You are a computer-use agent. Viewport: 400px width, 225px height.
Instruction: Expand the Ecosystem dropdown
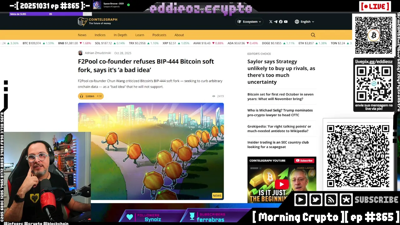(250, 22)
